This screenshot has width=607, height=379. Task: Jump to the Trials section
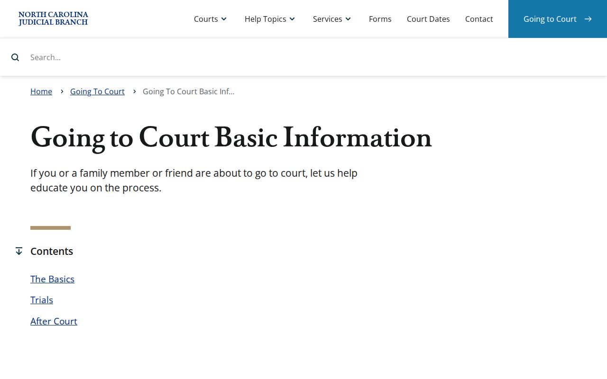click(42, 300)
